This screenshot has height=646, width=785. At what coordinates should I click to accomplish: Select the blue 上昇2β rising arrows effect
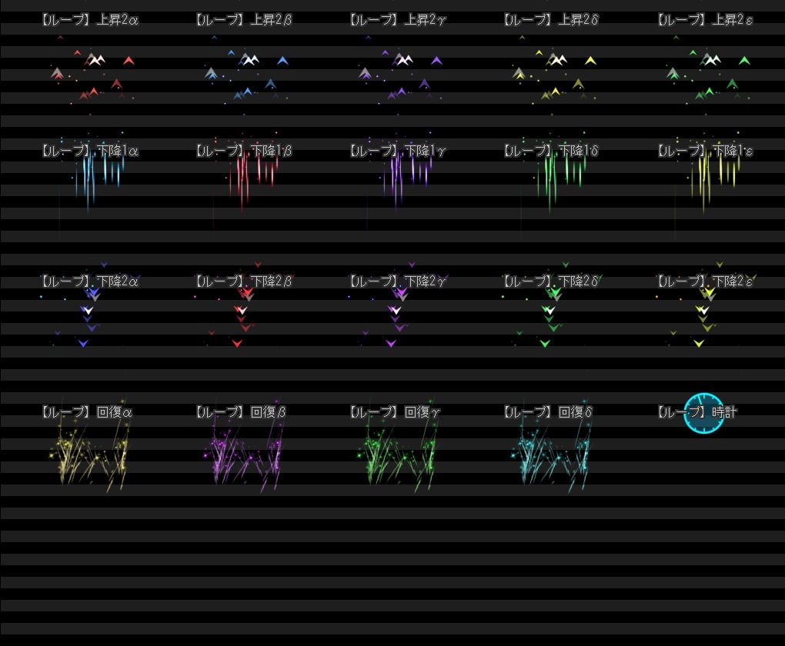(x=246, y=73)
